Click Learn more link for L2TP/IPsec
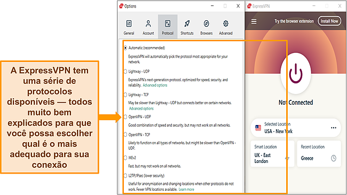Image resolution: width=347 pixels, height=195 pixels. coord(186,190)
